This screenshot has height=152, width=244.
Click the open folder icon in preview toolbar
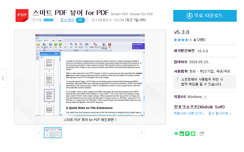point(38,44)
